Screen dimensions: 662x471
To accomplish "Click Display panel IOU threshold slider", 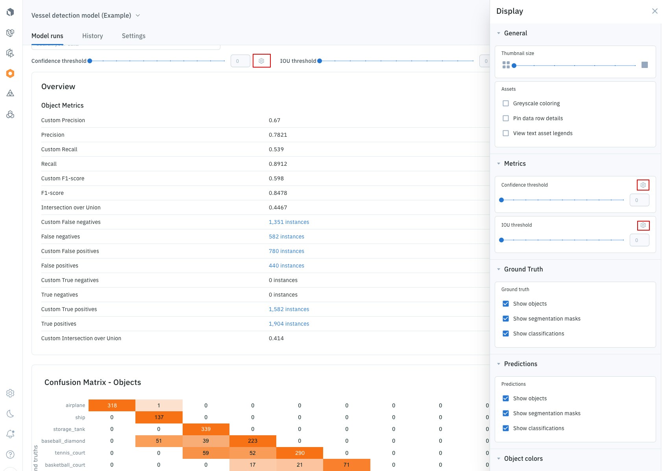I will (501, 240).
